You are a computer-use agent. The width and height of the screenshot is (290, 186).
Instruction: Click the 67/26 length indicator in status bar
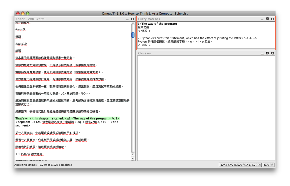268,165
